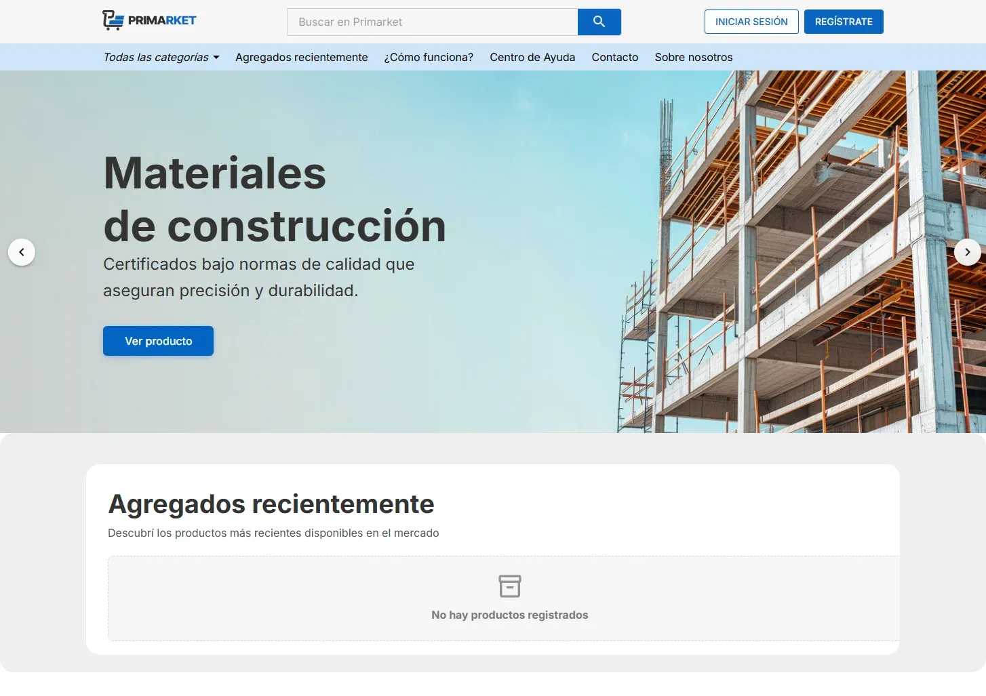Open the 'Contacto' section

coord(614,57)
